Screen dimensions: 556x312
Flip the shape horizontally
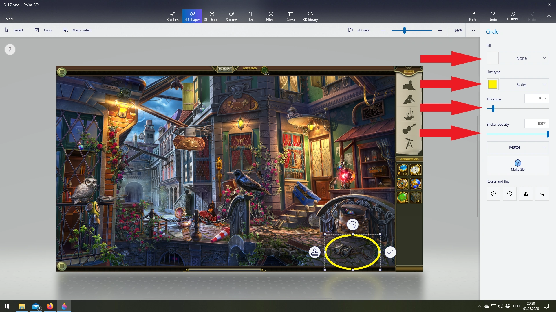526,194
